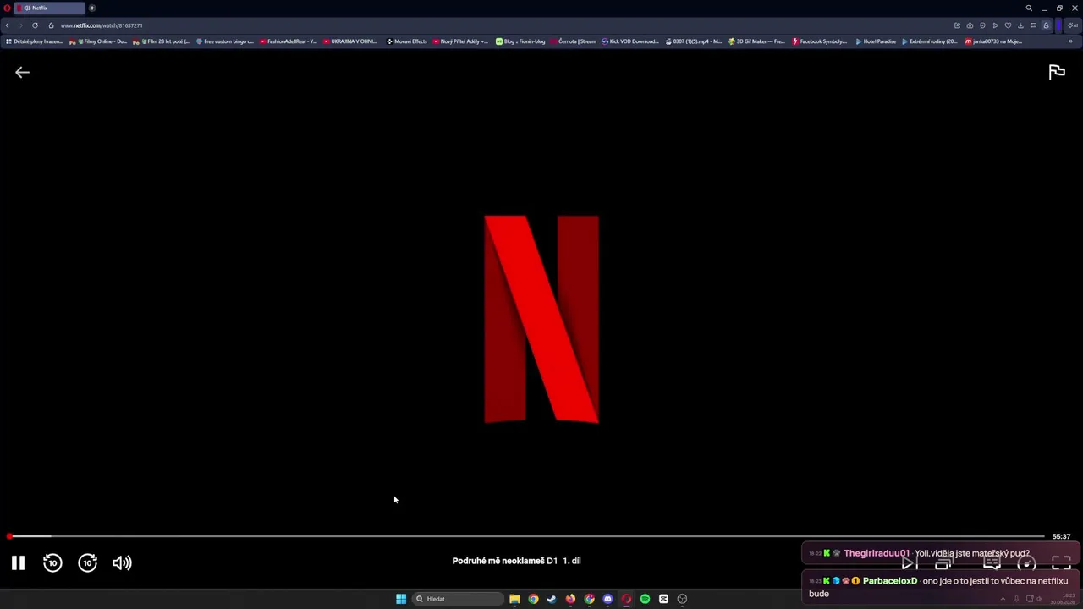This screenshot has height=609, width=1083.
Task: Click the episode title 'Podruhé mě neoklameš'
Action: point(498,561)
